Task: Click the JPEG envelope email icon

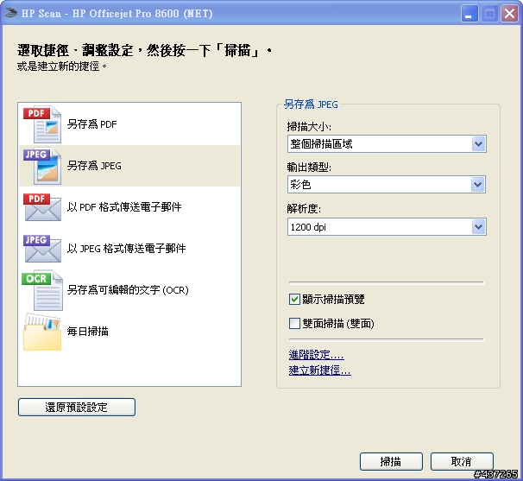Action: pos(42,249)
